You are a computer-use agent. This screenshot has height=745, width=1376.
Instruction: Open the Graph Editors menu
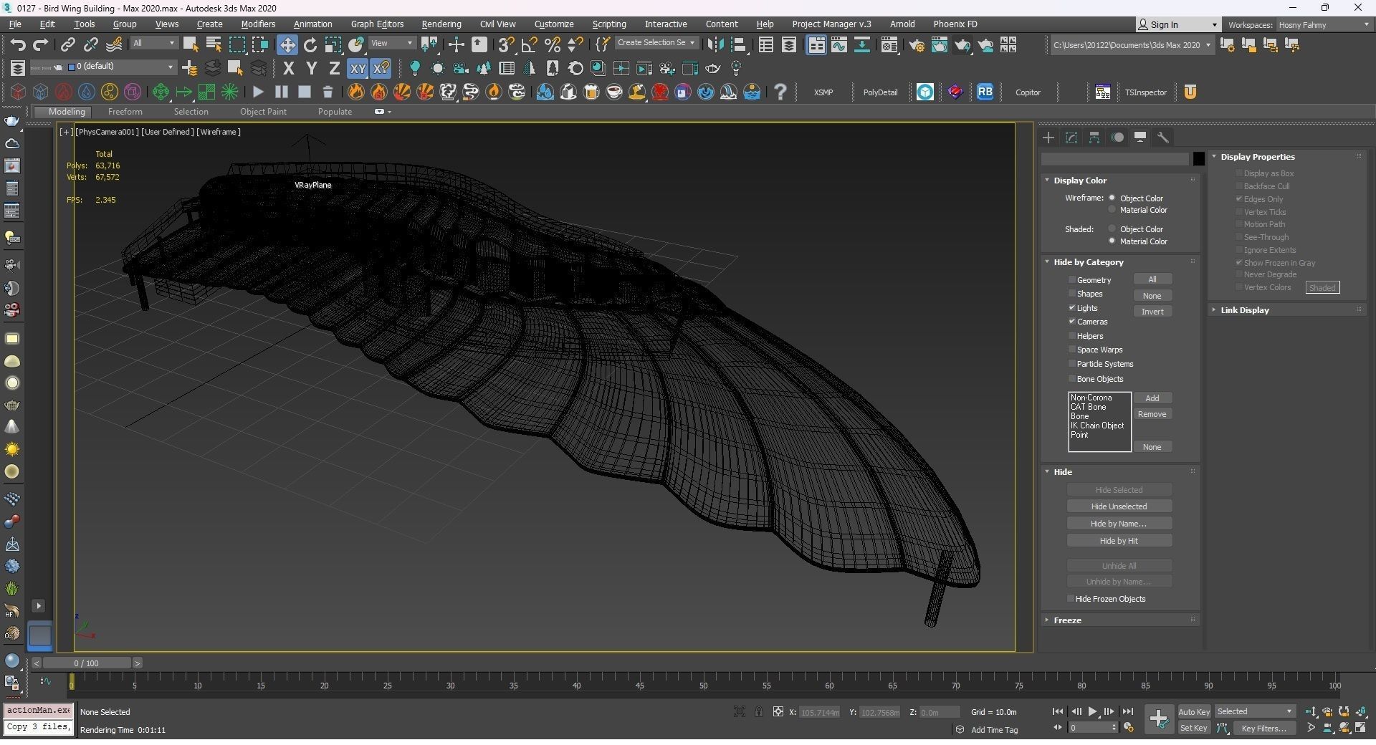point(377,24)
